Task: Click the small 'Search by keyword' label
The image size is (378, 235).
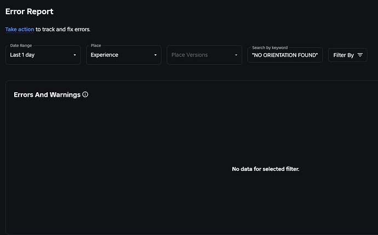Action: (270, 48)
